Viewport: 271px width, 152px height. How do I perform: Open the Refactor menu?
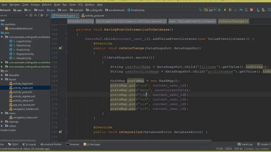(x=47, y=5)
